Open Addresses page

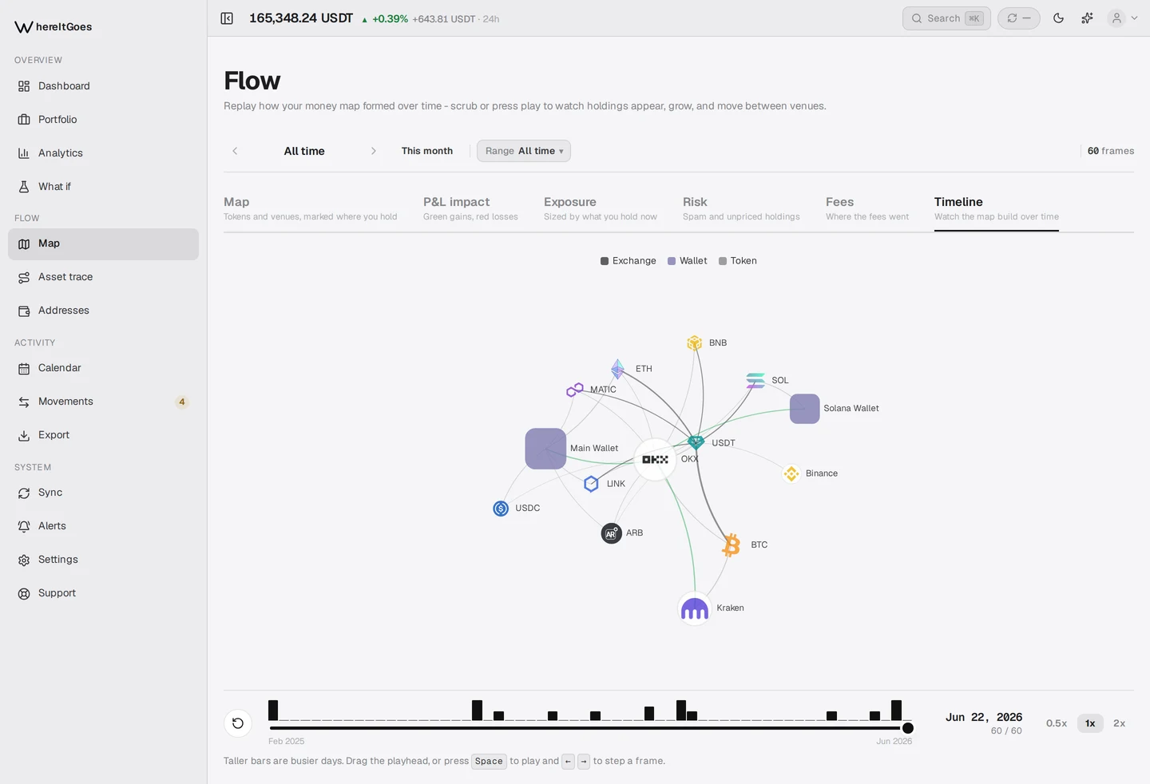point(103,311)
